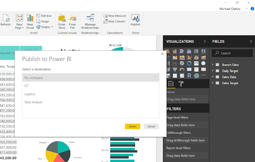Screen dimensions: 255x162
Task: Choose My workspace as destination
Action: [x=91, y=78]
